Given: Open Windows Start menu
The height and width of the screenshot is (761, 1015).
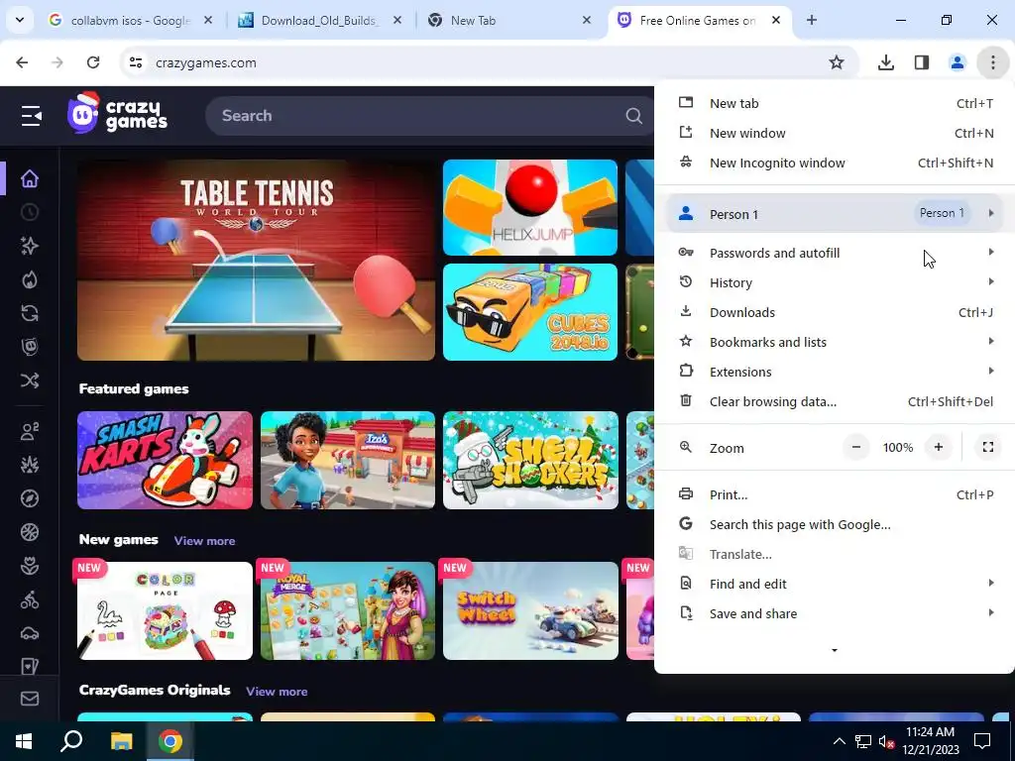Looking at the screenshot, I should coord(24,741).
